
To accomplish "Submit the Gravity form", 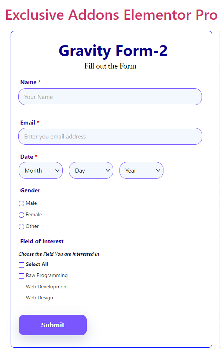I will pyautogui.click(x=53, y=325).
